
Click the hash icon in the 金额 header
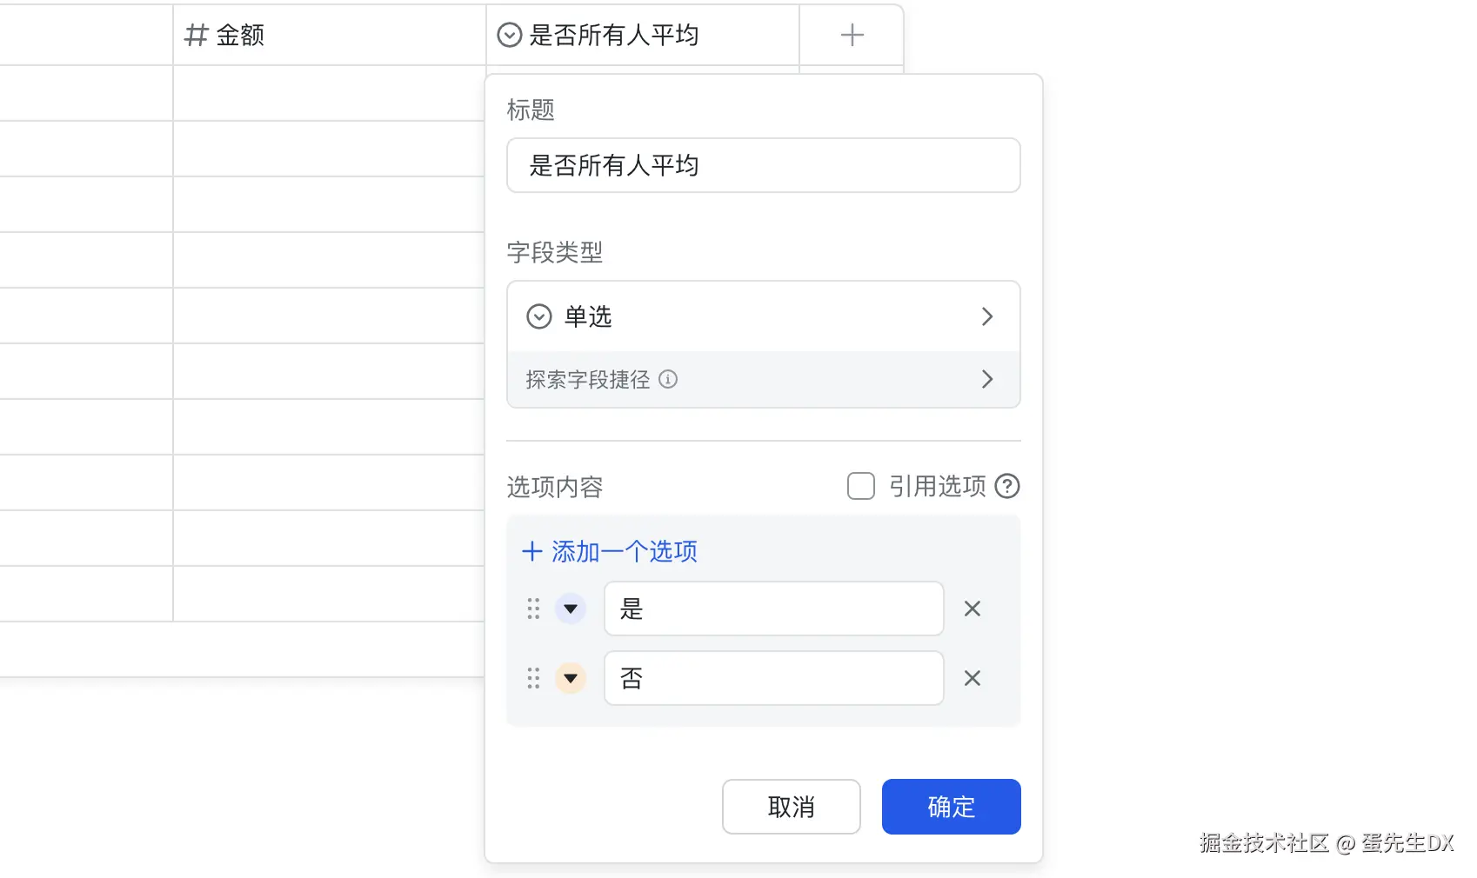(x=197, y=35)
